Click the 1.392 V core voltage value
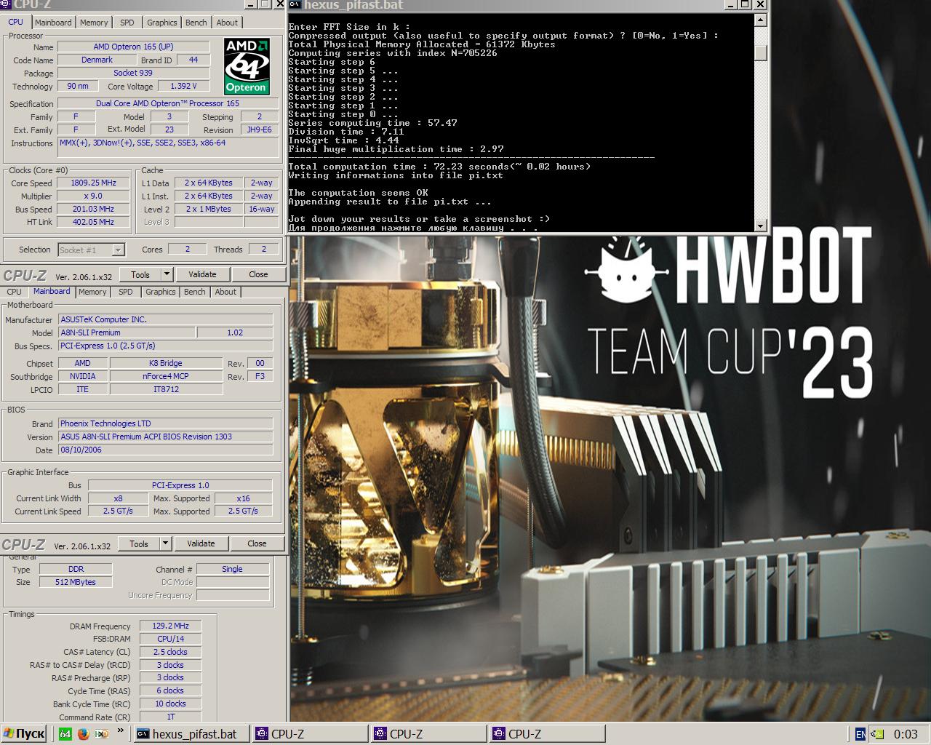 click(x=183, y=86)
